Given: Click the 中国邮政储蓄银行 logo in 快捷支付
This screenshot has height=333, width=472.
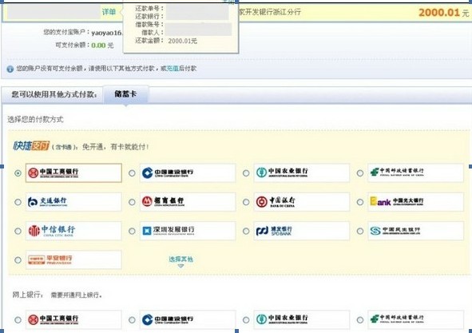Looking at the screenshot, I should pos(397,172).
